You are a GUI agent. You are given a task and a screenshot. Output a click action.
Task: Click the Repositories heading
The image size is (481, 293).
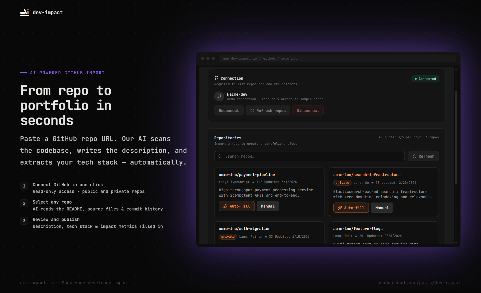tap(228, 138)
